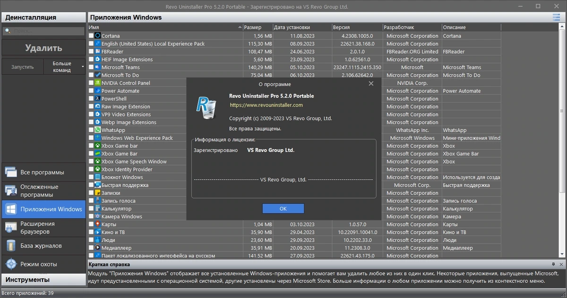Select the Блокнот Windows row name
The height and width of the screenshot is (298, 567).
[x=122, y=177]
